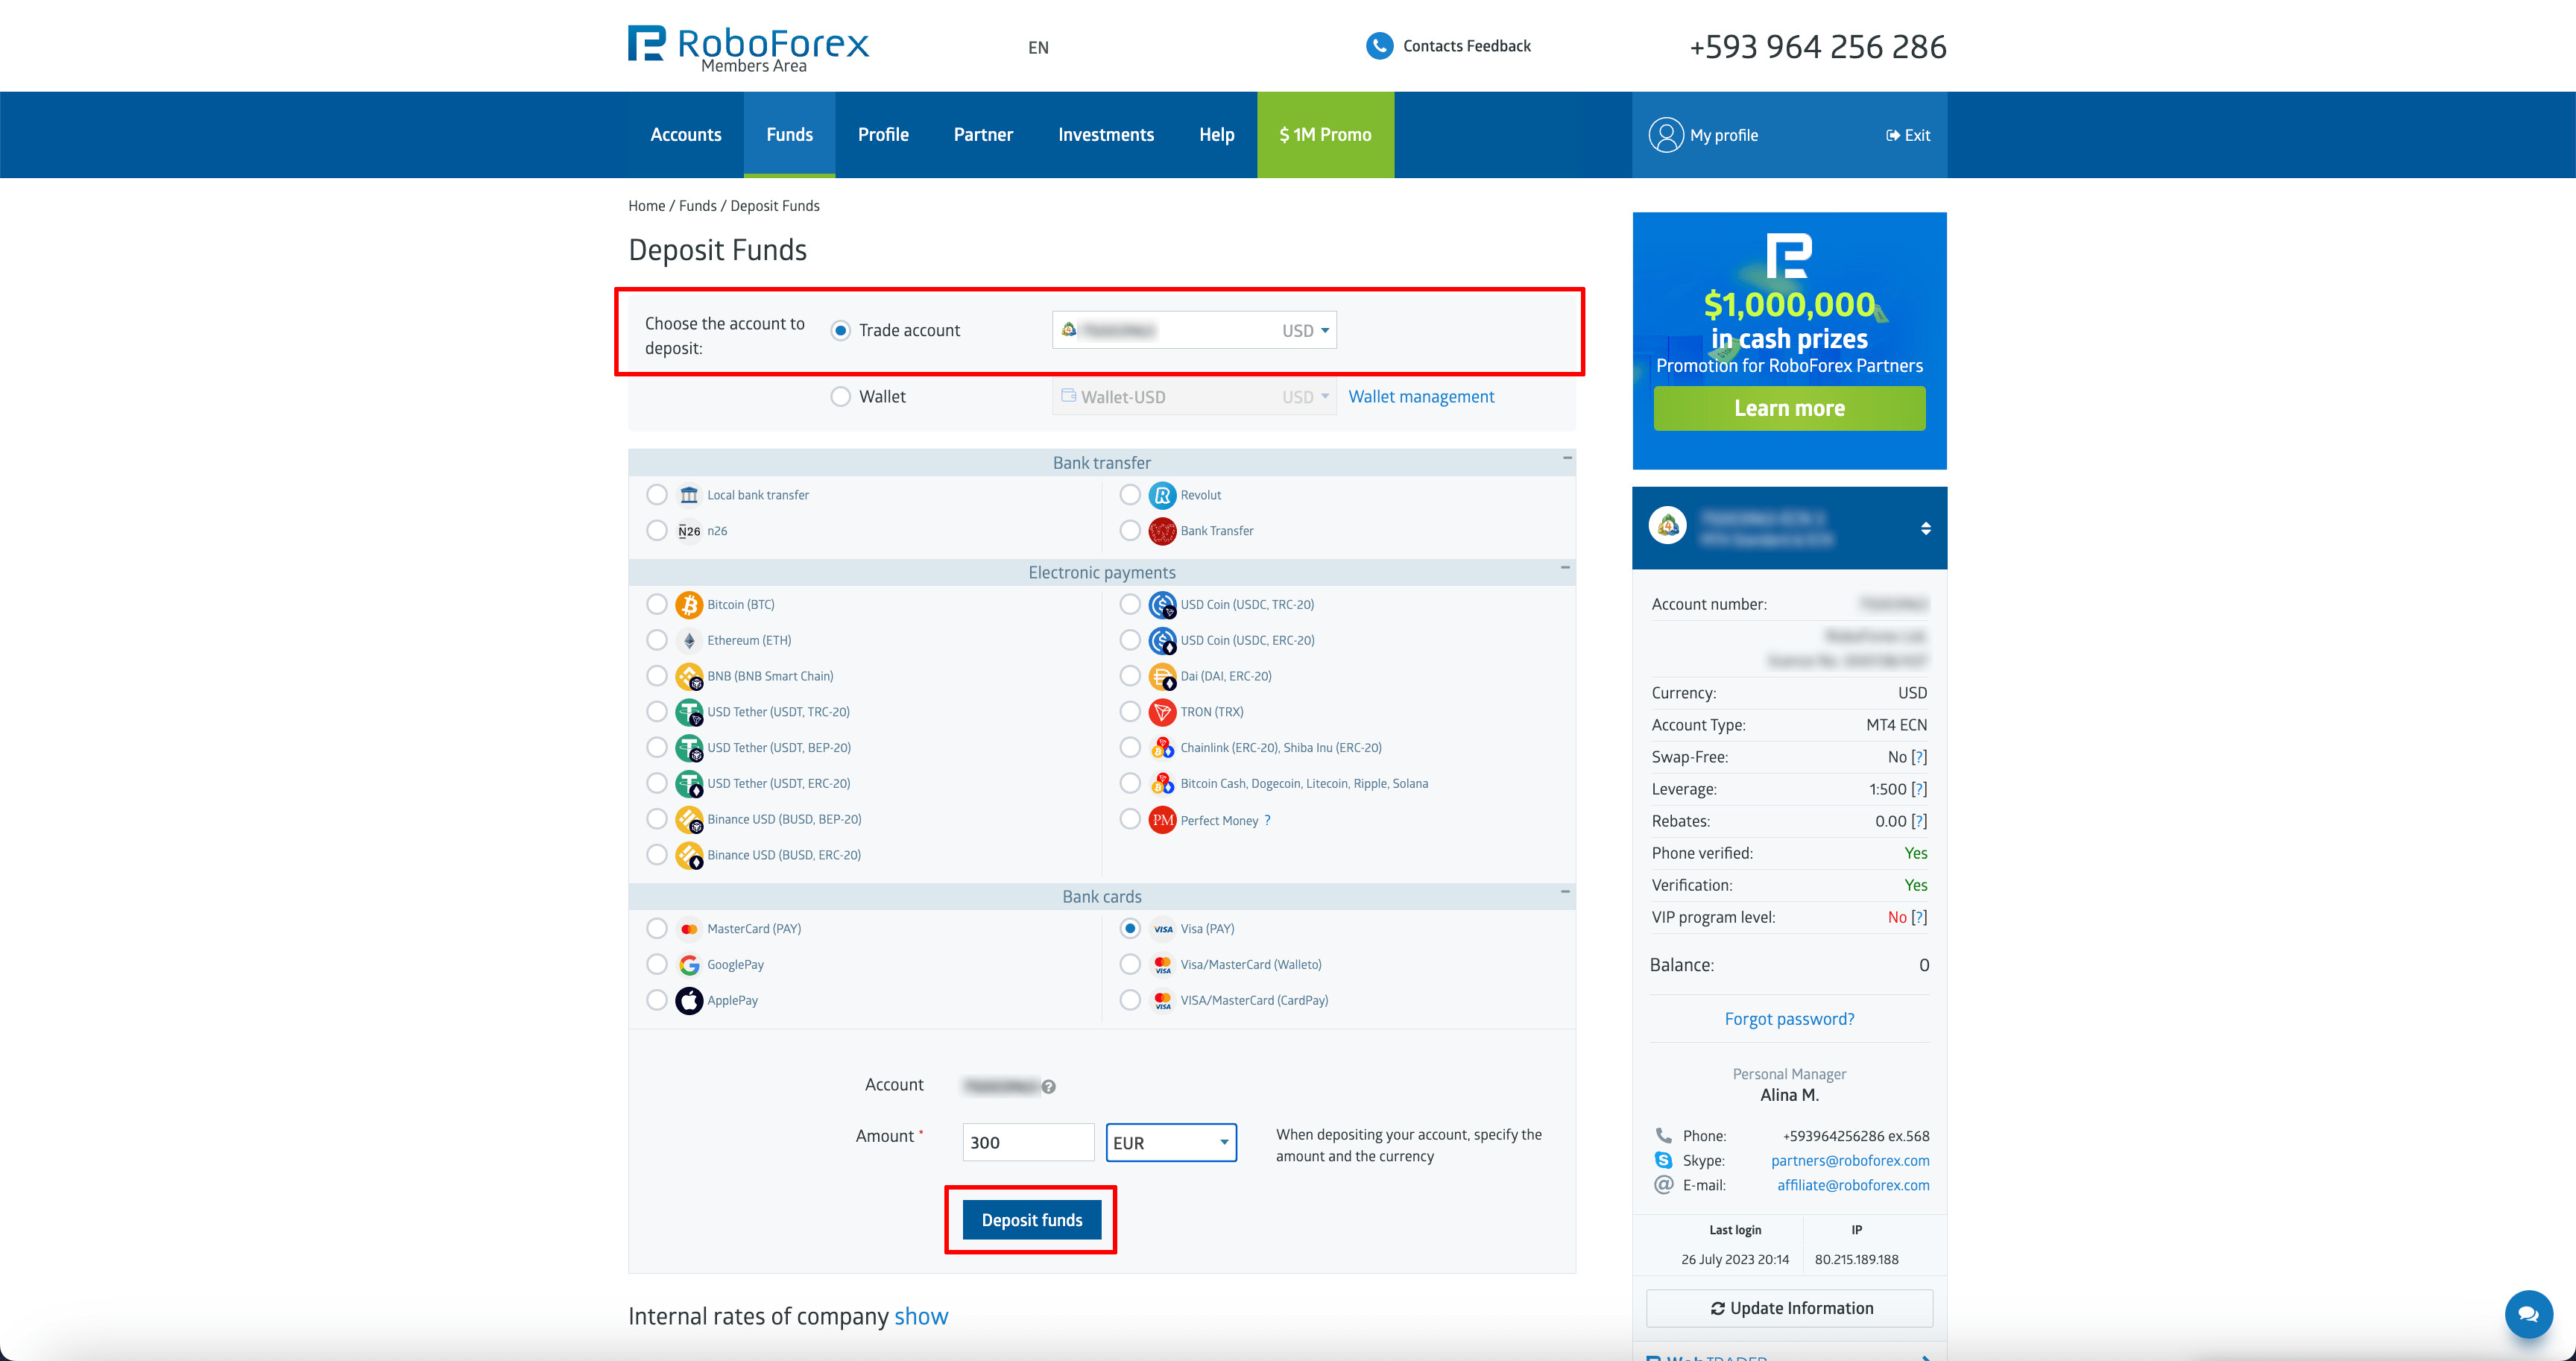
Task: Click the affiliate@roboforex.com email link
Action: (x=1853, y=1186)
